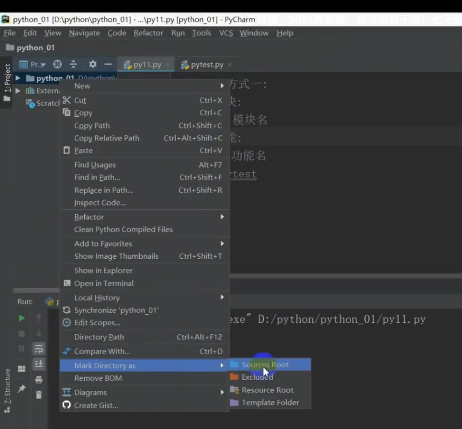Open Run configuration settings via gear icon
Viewport: 462px width, 429px height.
click(93, 65)
